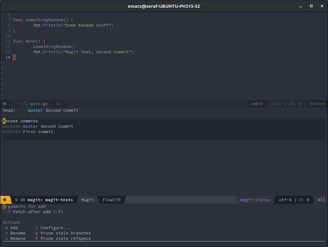The width and height of the screenshot is (328, 247).
Task: Click the Flow minor mode indicator
Action: coord(113,200)
